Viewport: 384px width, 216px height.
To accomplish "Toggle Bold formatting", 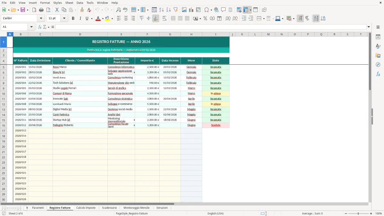I will point(73,19).
